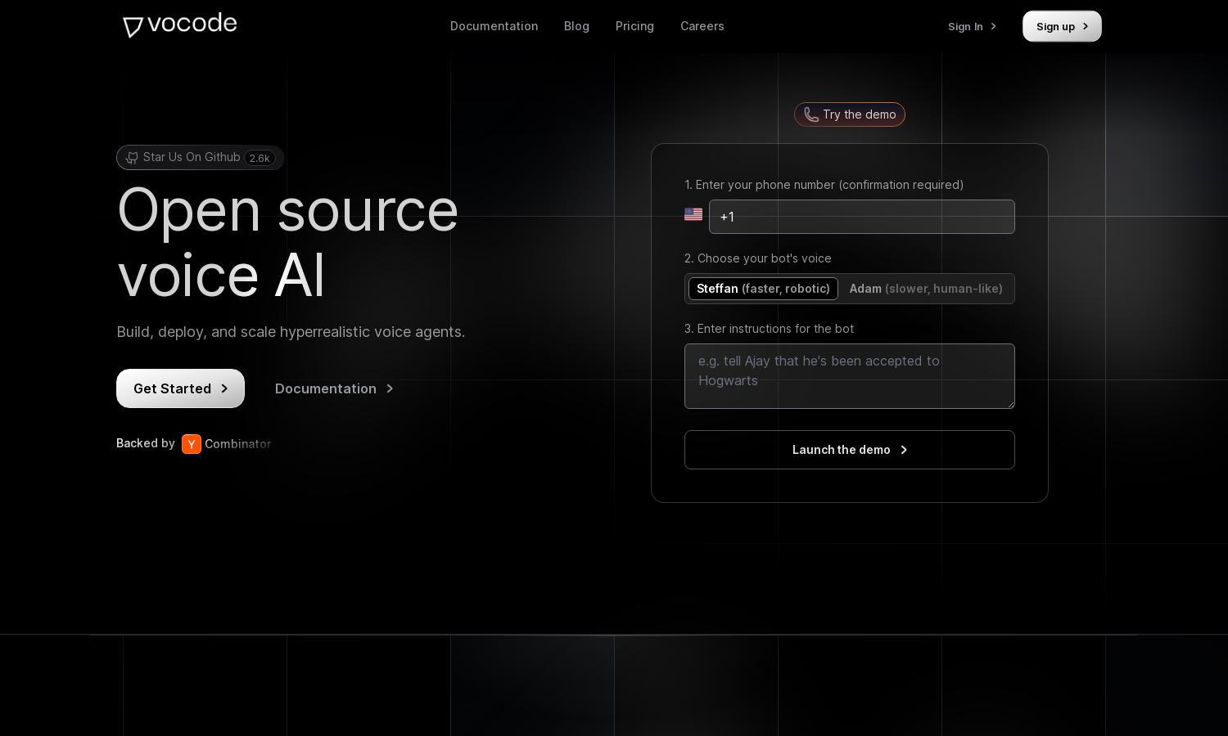Click the "3. Enter instructions for the bot" label

coord(769,329)
